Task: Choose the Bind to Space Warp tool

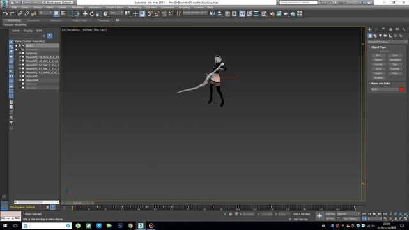Action: pos(34,14)
